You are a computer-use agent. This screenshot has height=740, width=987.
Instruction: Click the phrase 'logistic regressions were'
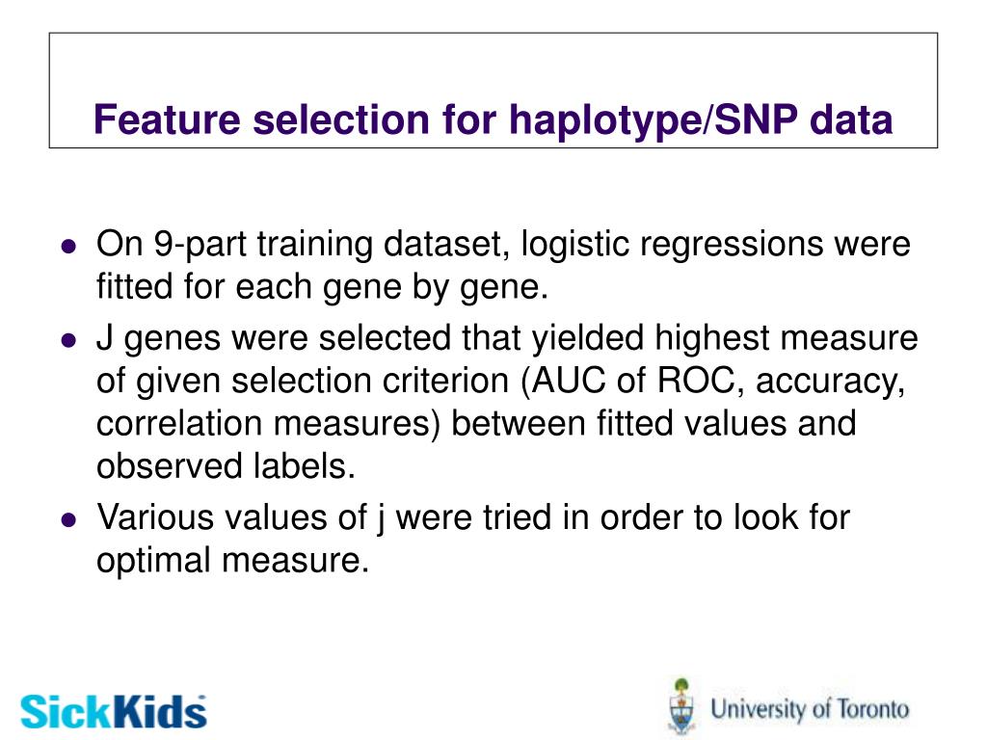[x=716, y=244]
